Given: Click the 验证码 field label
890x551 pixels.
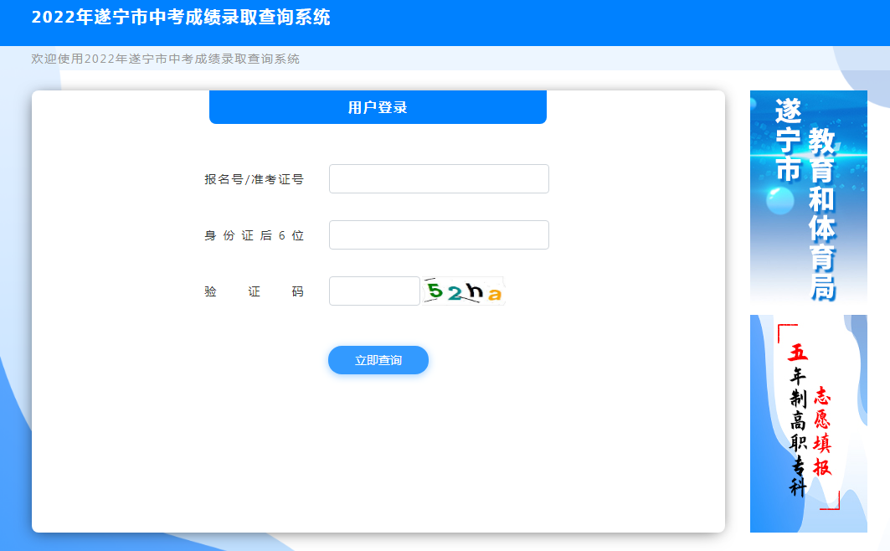Looking at the screenshot, I should tap(254, 291).
